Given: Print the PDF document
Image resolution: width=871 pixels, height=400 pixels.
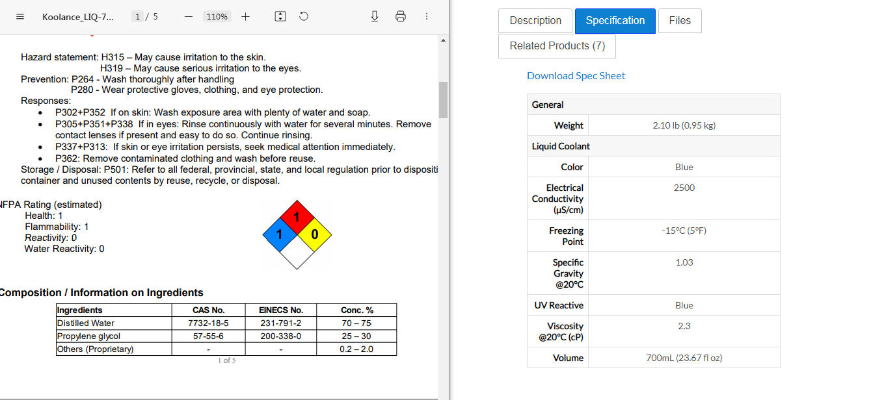Looking at the screenshot, I should click(401, 17).
